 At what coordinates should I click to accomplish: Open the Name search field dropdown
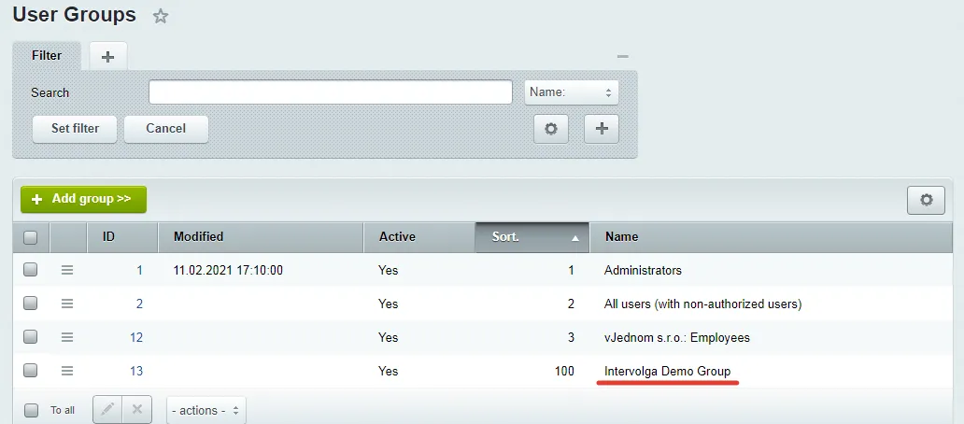[572, 92]
